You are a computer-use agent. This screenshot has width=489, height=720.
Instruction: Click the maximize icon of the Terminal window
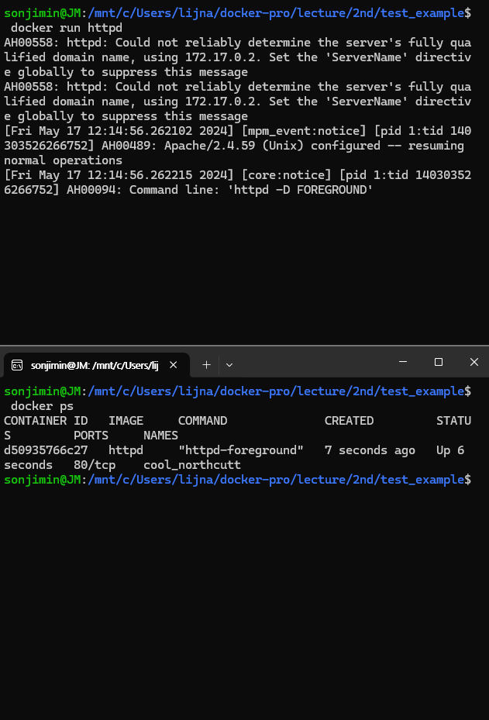(438, 362)
